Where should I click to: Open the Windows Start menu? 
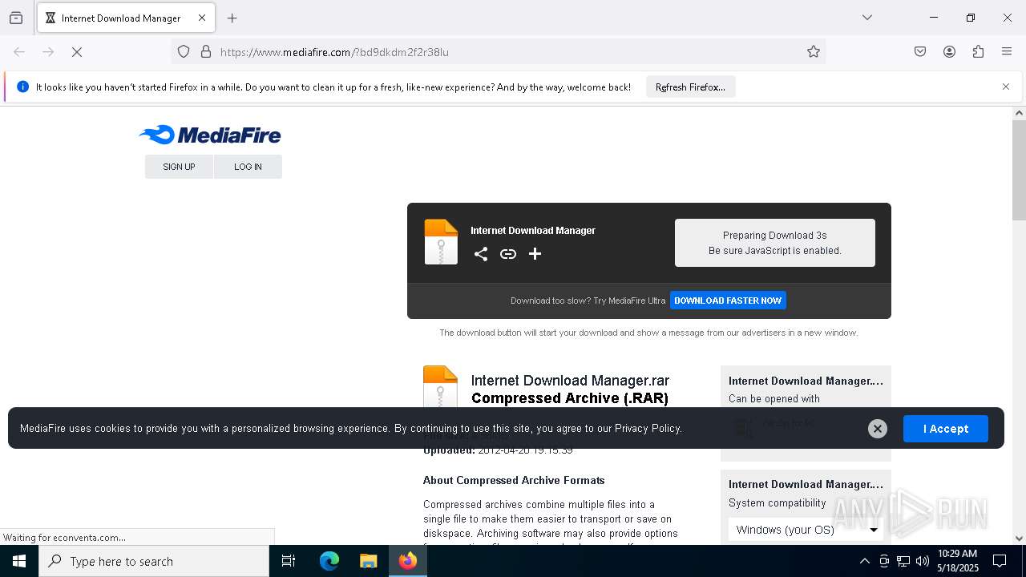19,561
